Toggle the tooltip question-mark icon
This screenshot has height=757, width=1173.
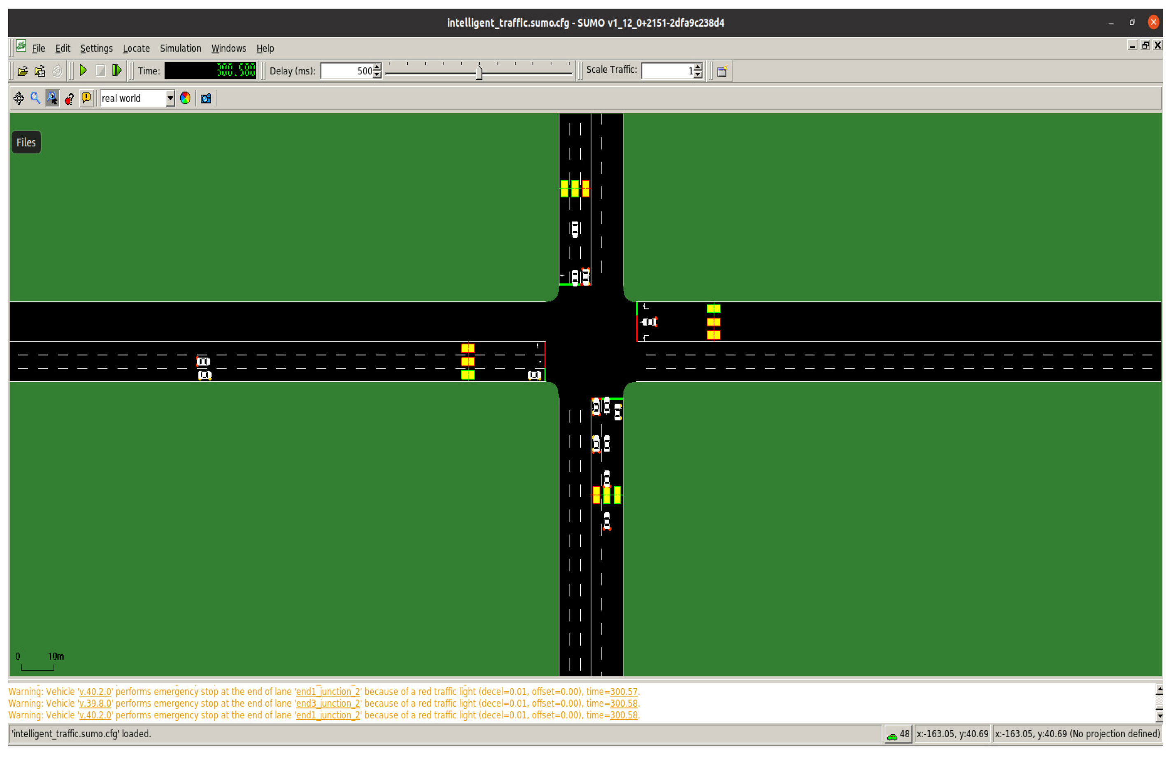point(69,98)
